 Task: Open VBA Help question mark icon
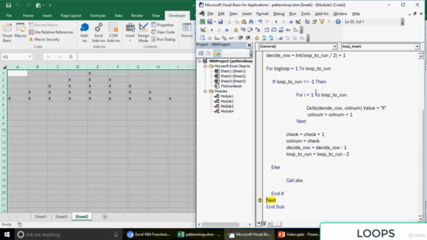tap(338, 22)
